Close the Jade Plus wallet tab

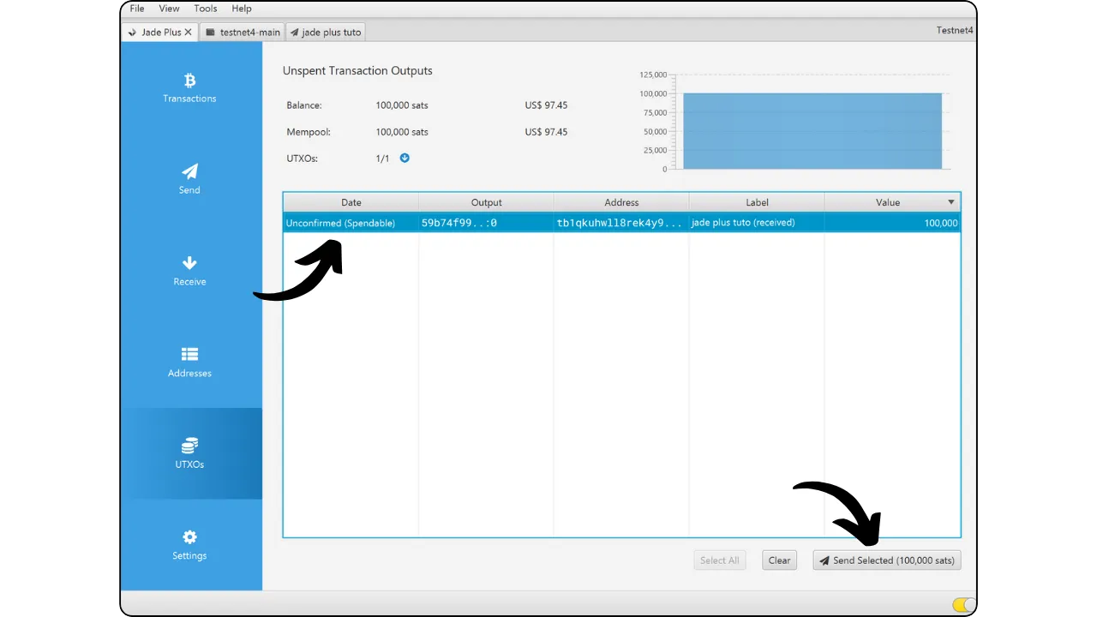coord(189,33)
